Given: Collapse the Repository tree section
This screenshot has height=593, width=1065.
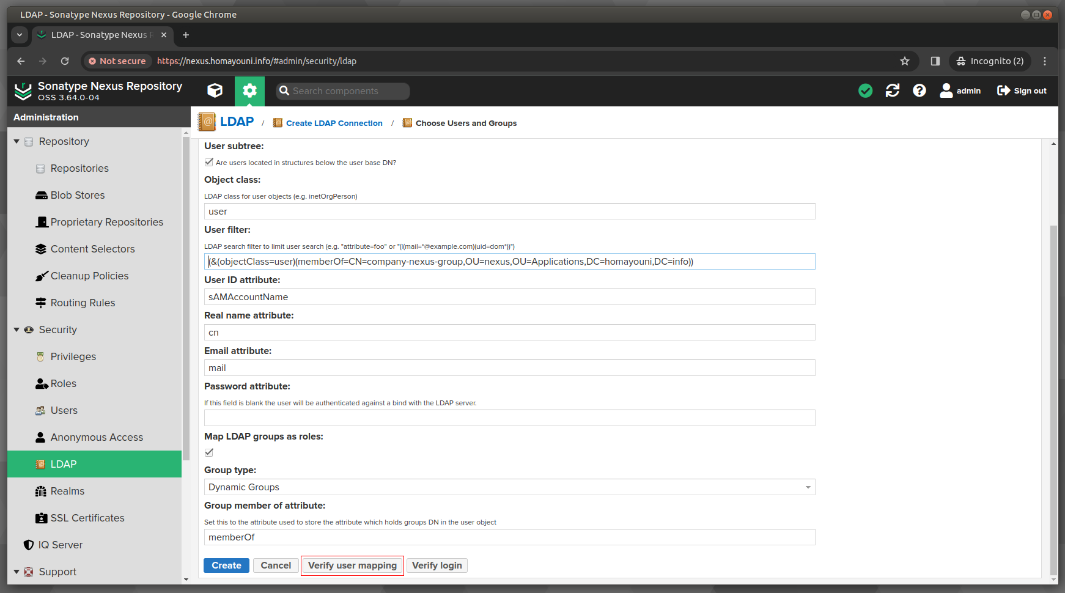Looking at the screenshot, I should click(x=17, y=141).
